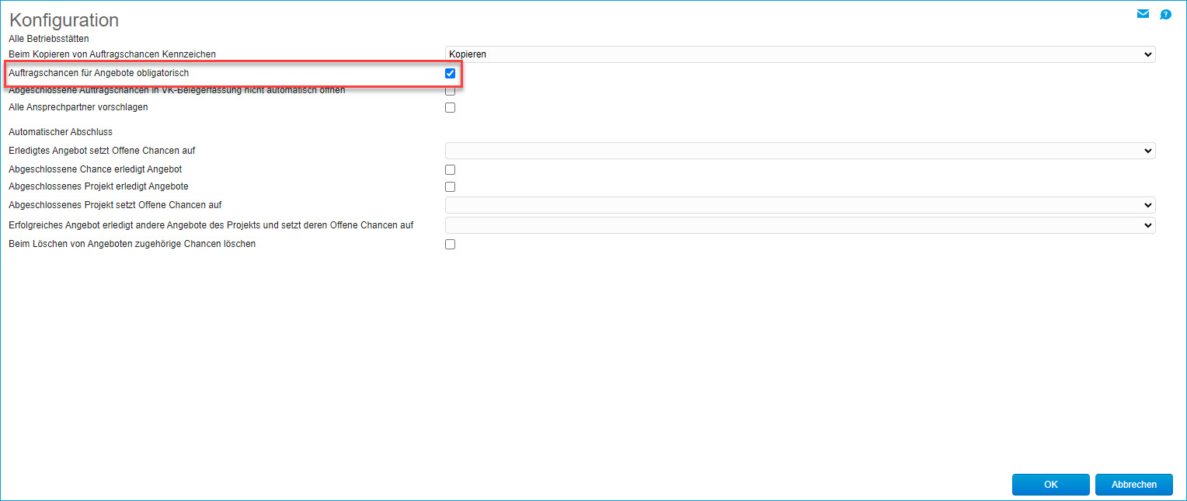Click the Abbrechen button
This screenshot has height=501, width=1187.
[x=1134, y=485]
